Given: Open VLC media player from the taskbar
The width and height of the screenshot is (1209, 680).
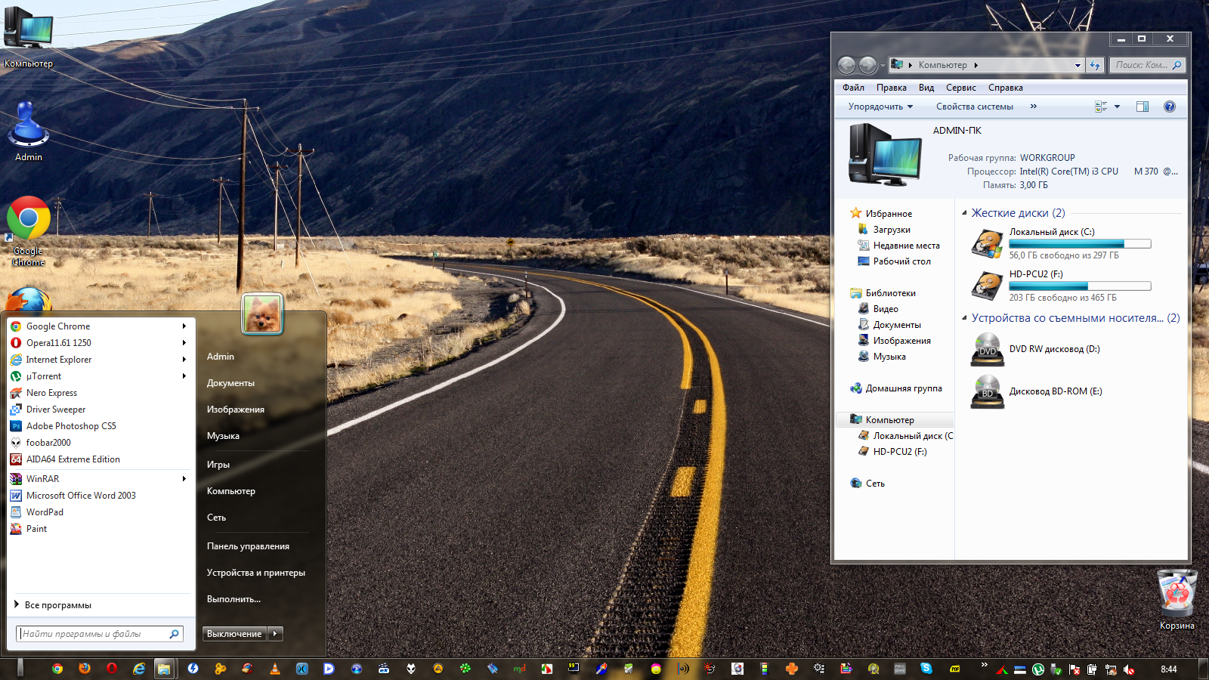Looking at the screenshot, I should pyautogui.click(x=274, y=669).
